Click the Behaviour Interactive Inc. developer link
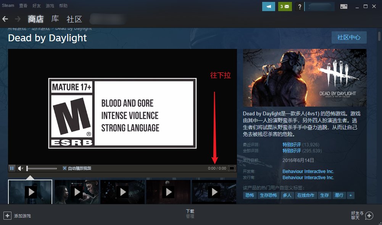This screenshot has width=382, height=225. pyautogui.click(x=308, y=171)
